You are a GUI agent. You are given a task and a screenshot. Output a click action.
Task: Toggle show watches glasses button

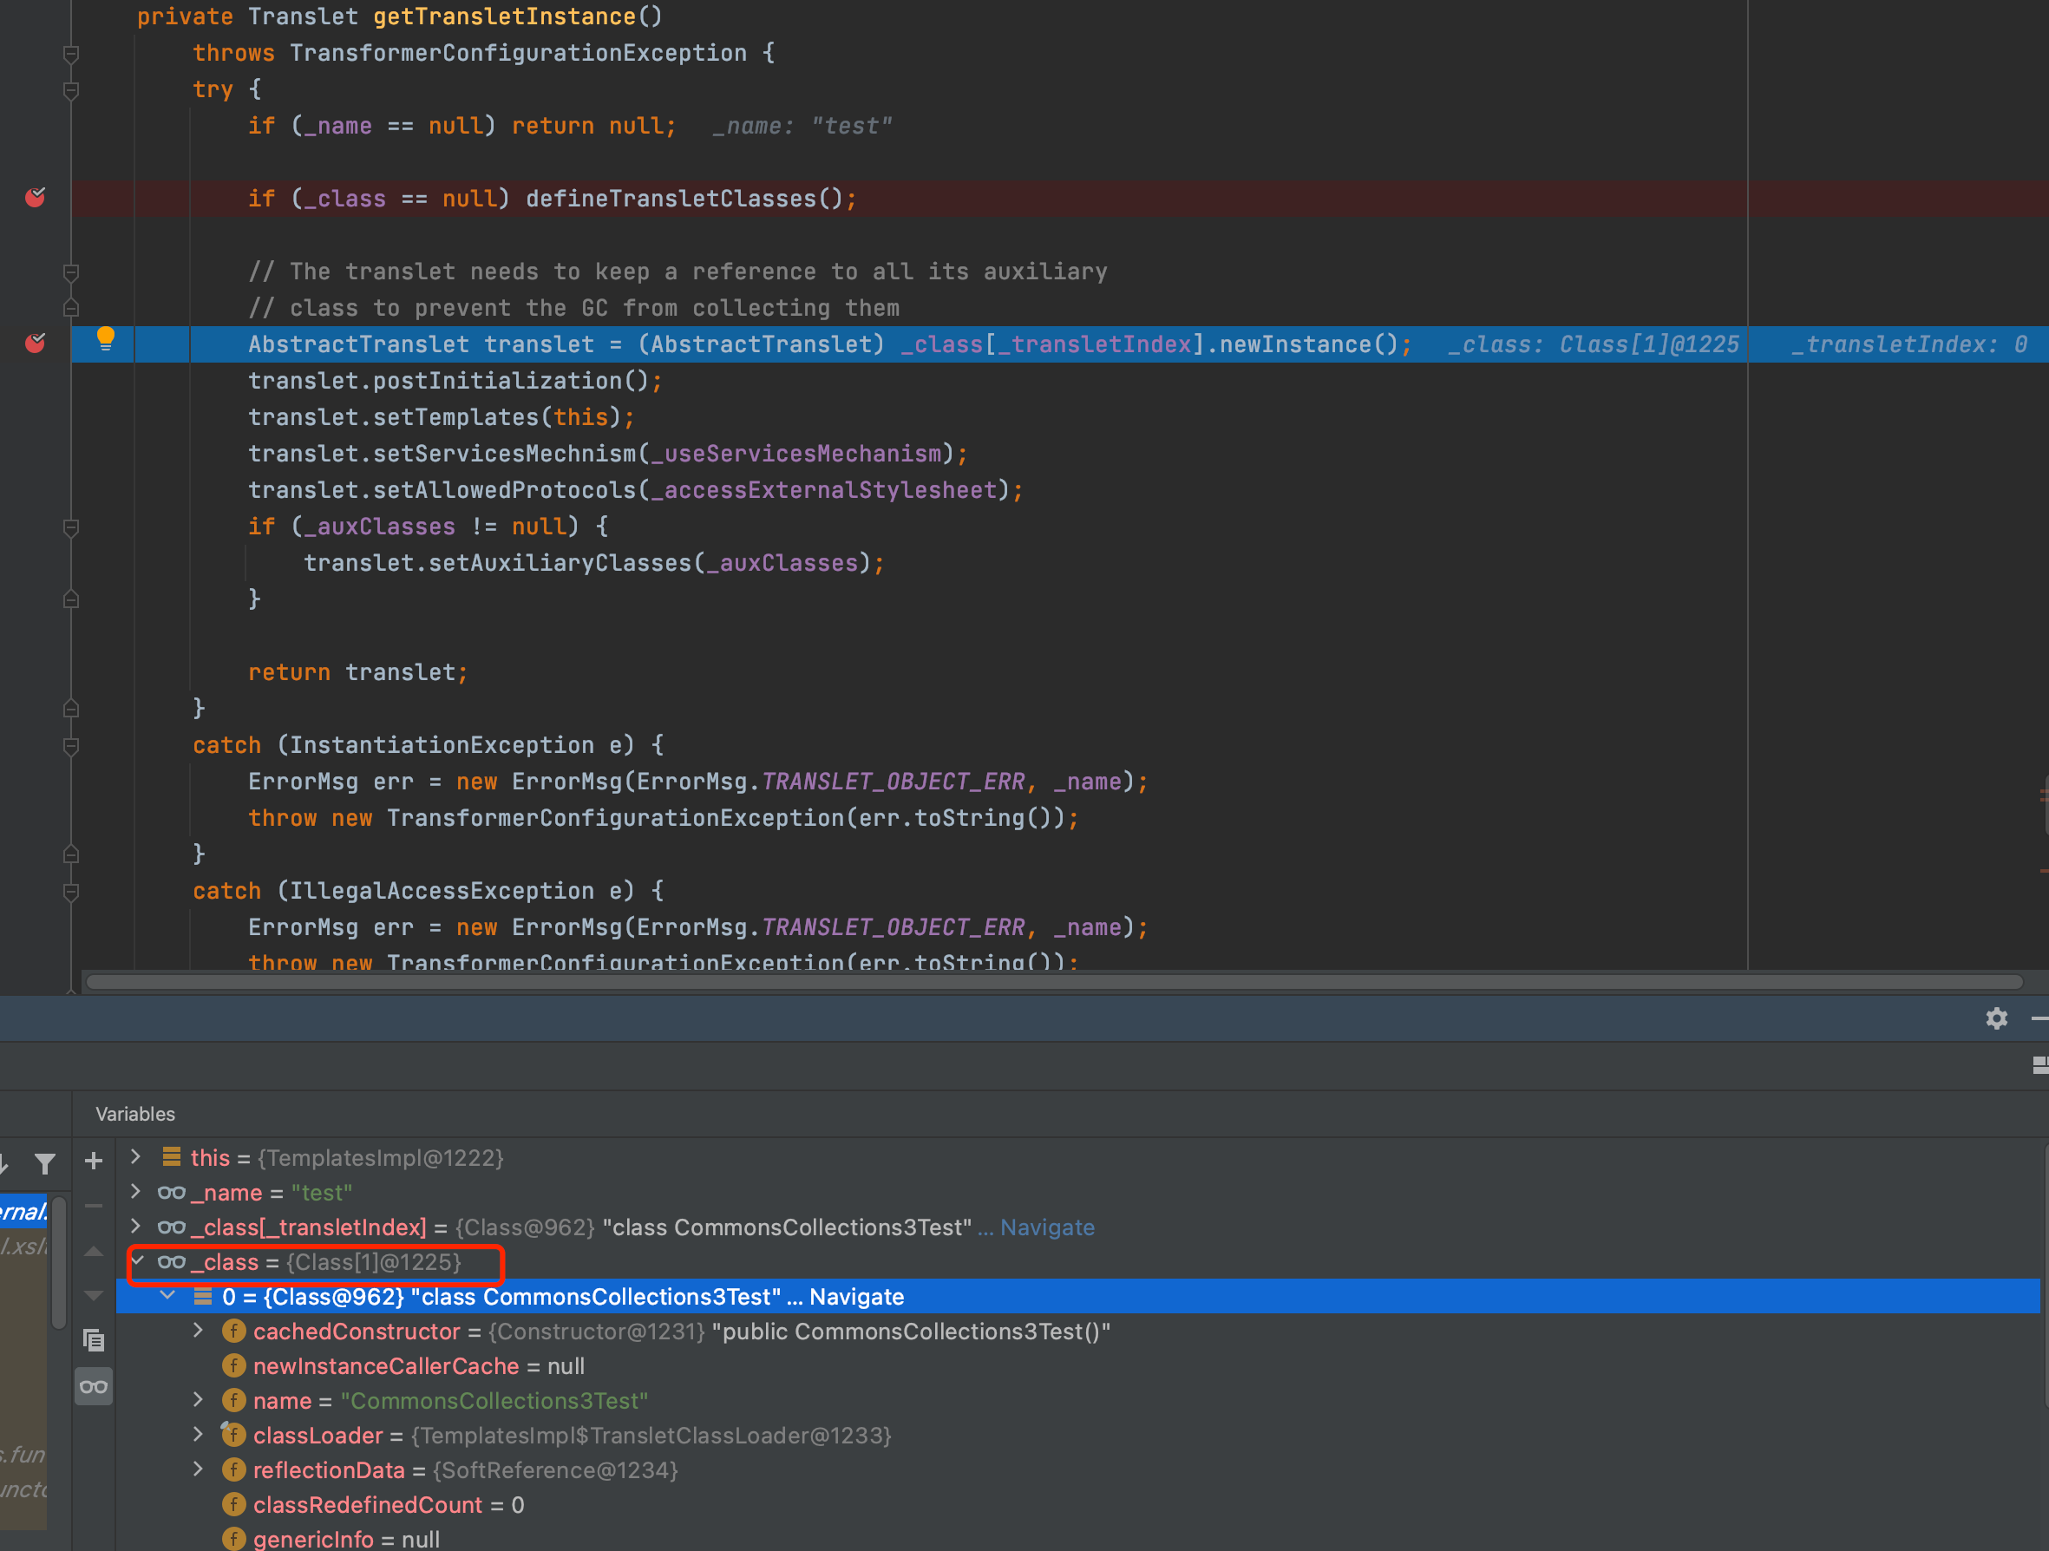coord(94,1386)
